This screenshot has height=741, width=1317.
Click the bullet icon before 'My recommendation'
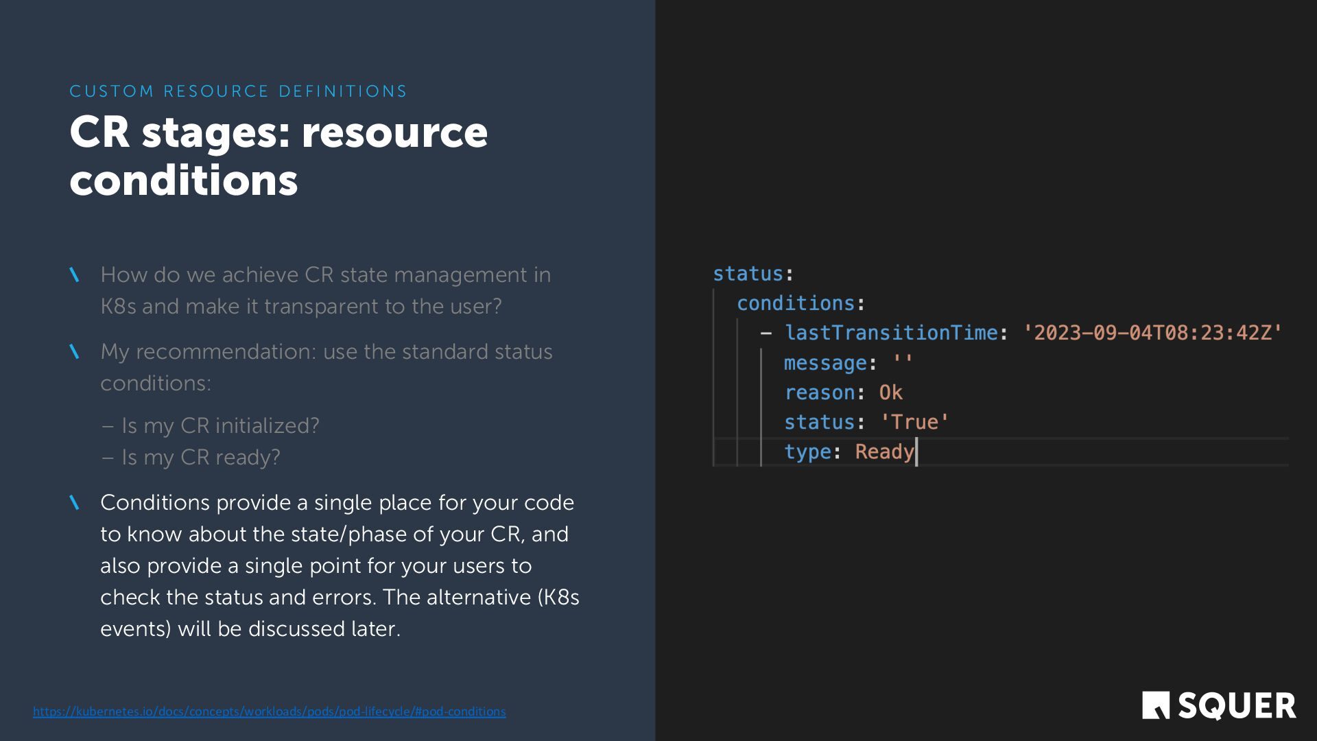[75, 352]
